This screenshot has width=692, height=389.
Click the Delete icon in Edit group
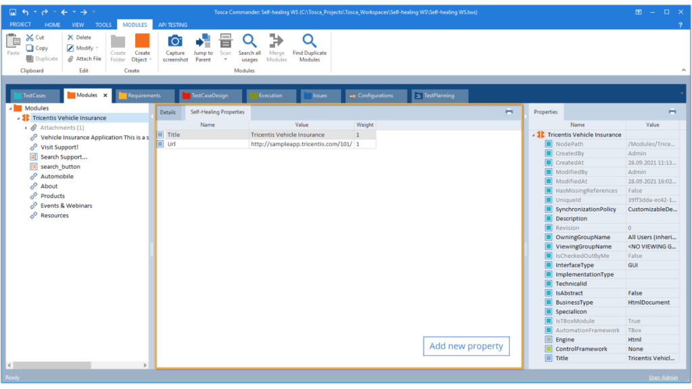click(71, 38)
